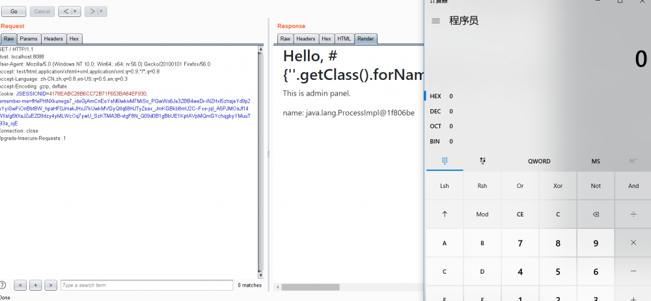Click the request pane vertical scrollbar
This screenshot has height=301, width=651.
(x=260, y=162)
